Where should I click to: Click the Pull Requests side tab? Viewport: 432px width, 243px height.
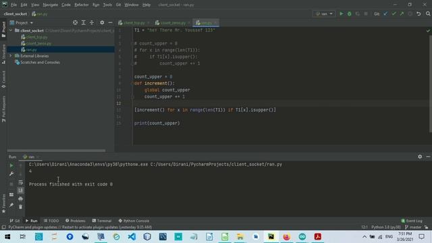3,109
